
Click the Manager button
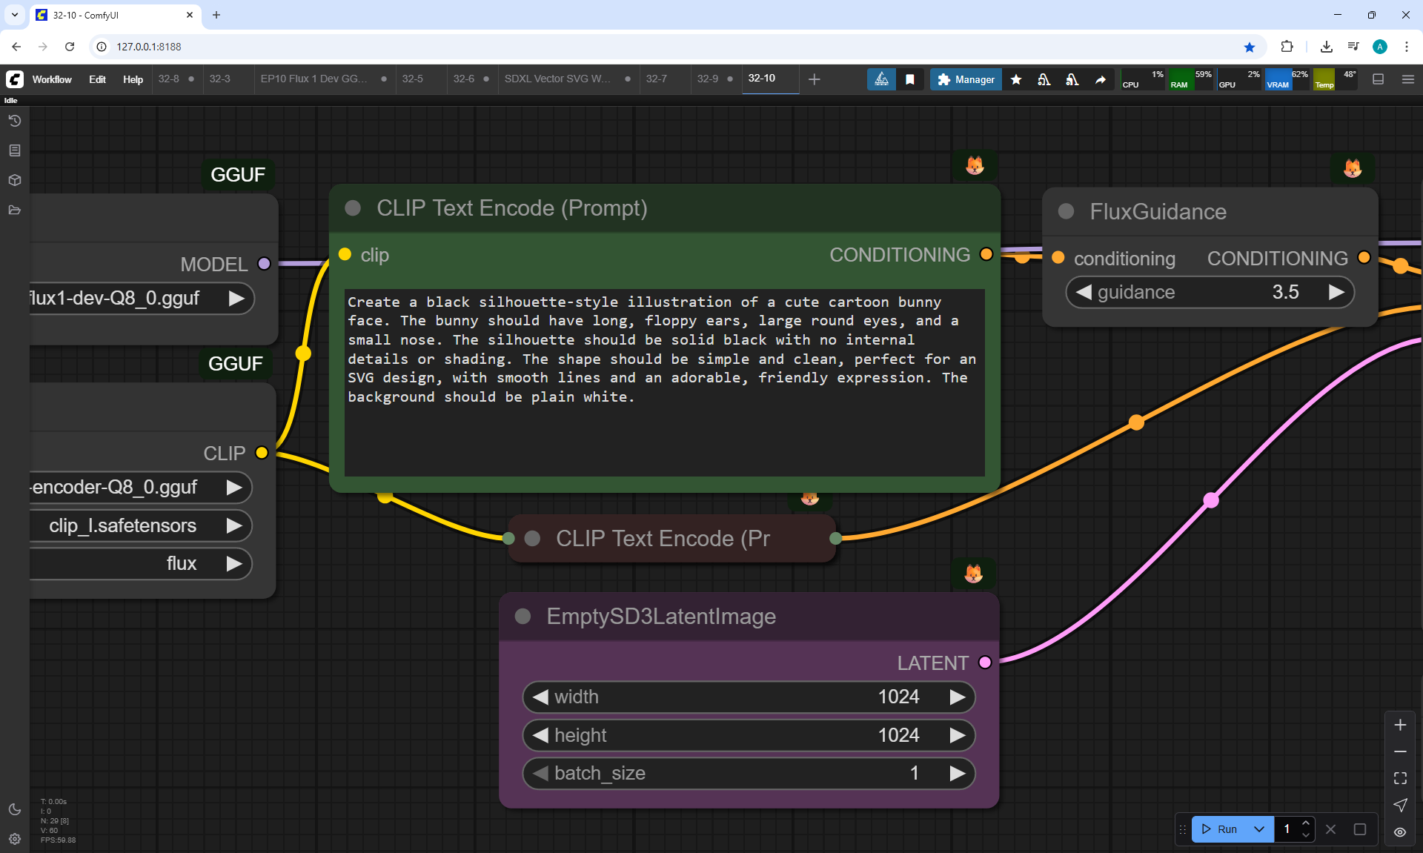point(966,79)
